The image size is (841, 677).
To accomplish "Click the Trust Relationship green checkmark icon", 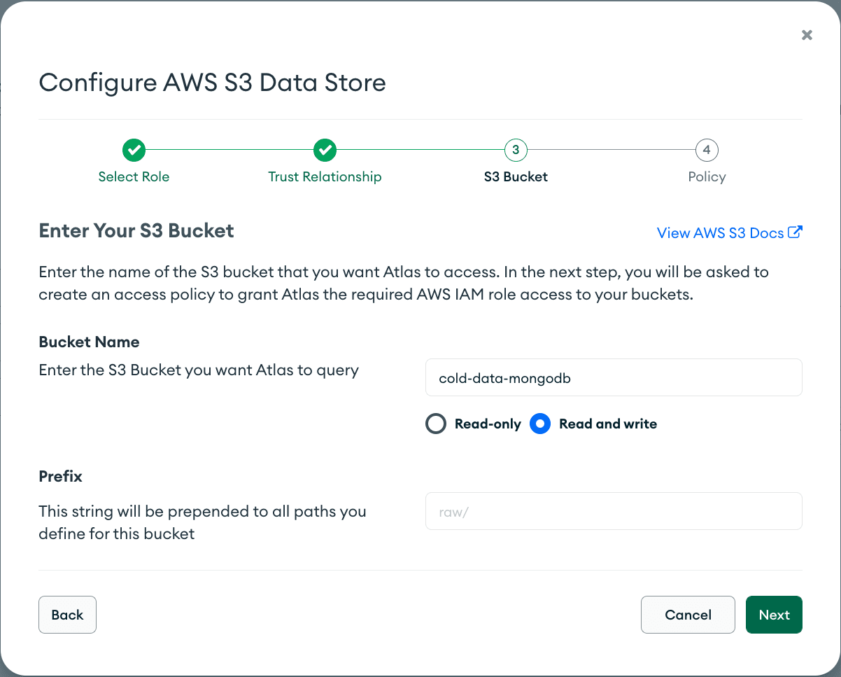I will tap(325, 150).
